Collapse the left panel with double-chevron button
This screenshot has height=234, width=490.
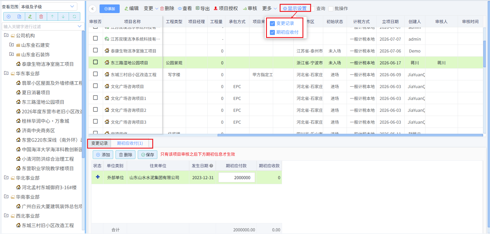pyautogui.click(x=92, y=9)
